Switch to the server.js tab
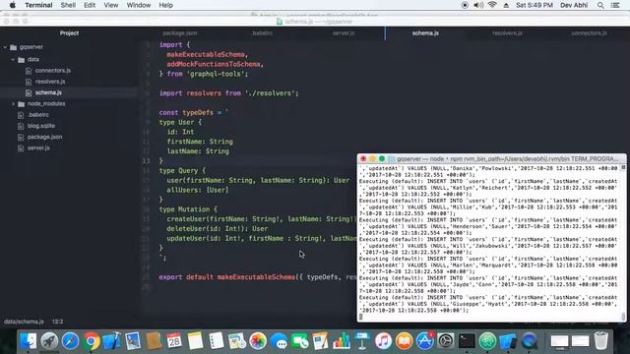The width and height of the screenshot is (630, 354). 344,33
